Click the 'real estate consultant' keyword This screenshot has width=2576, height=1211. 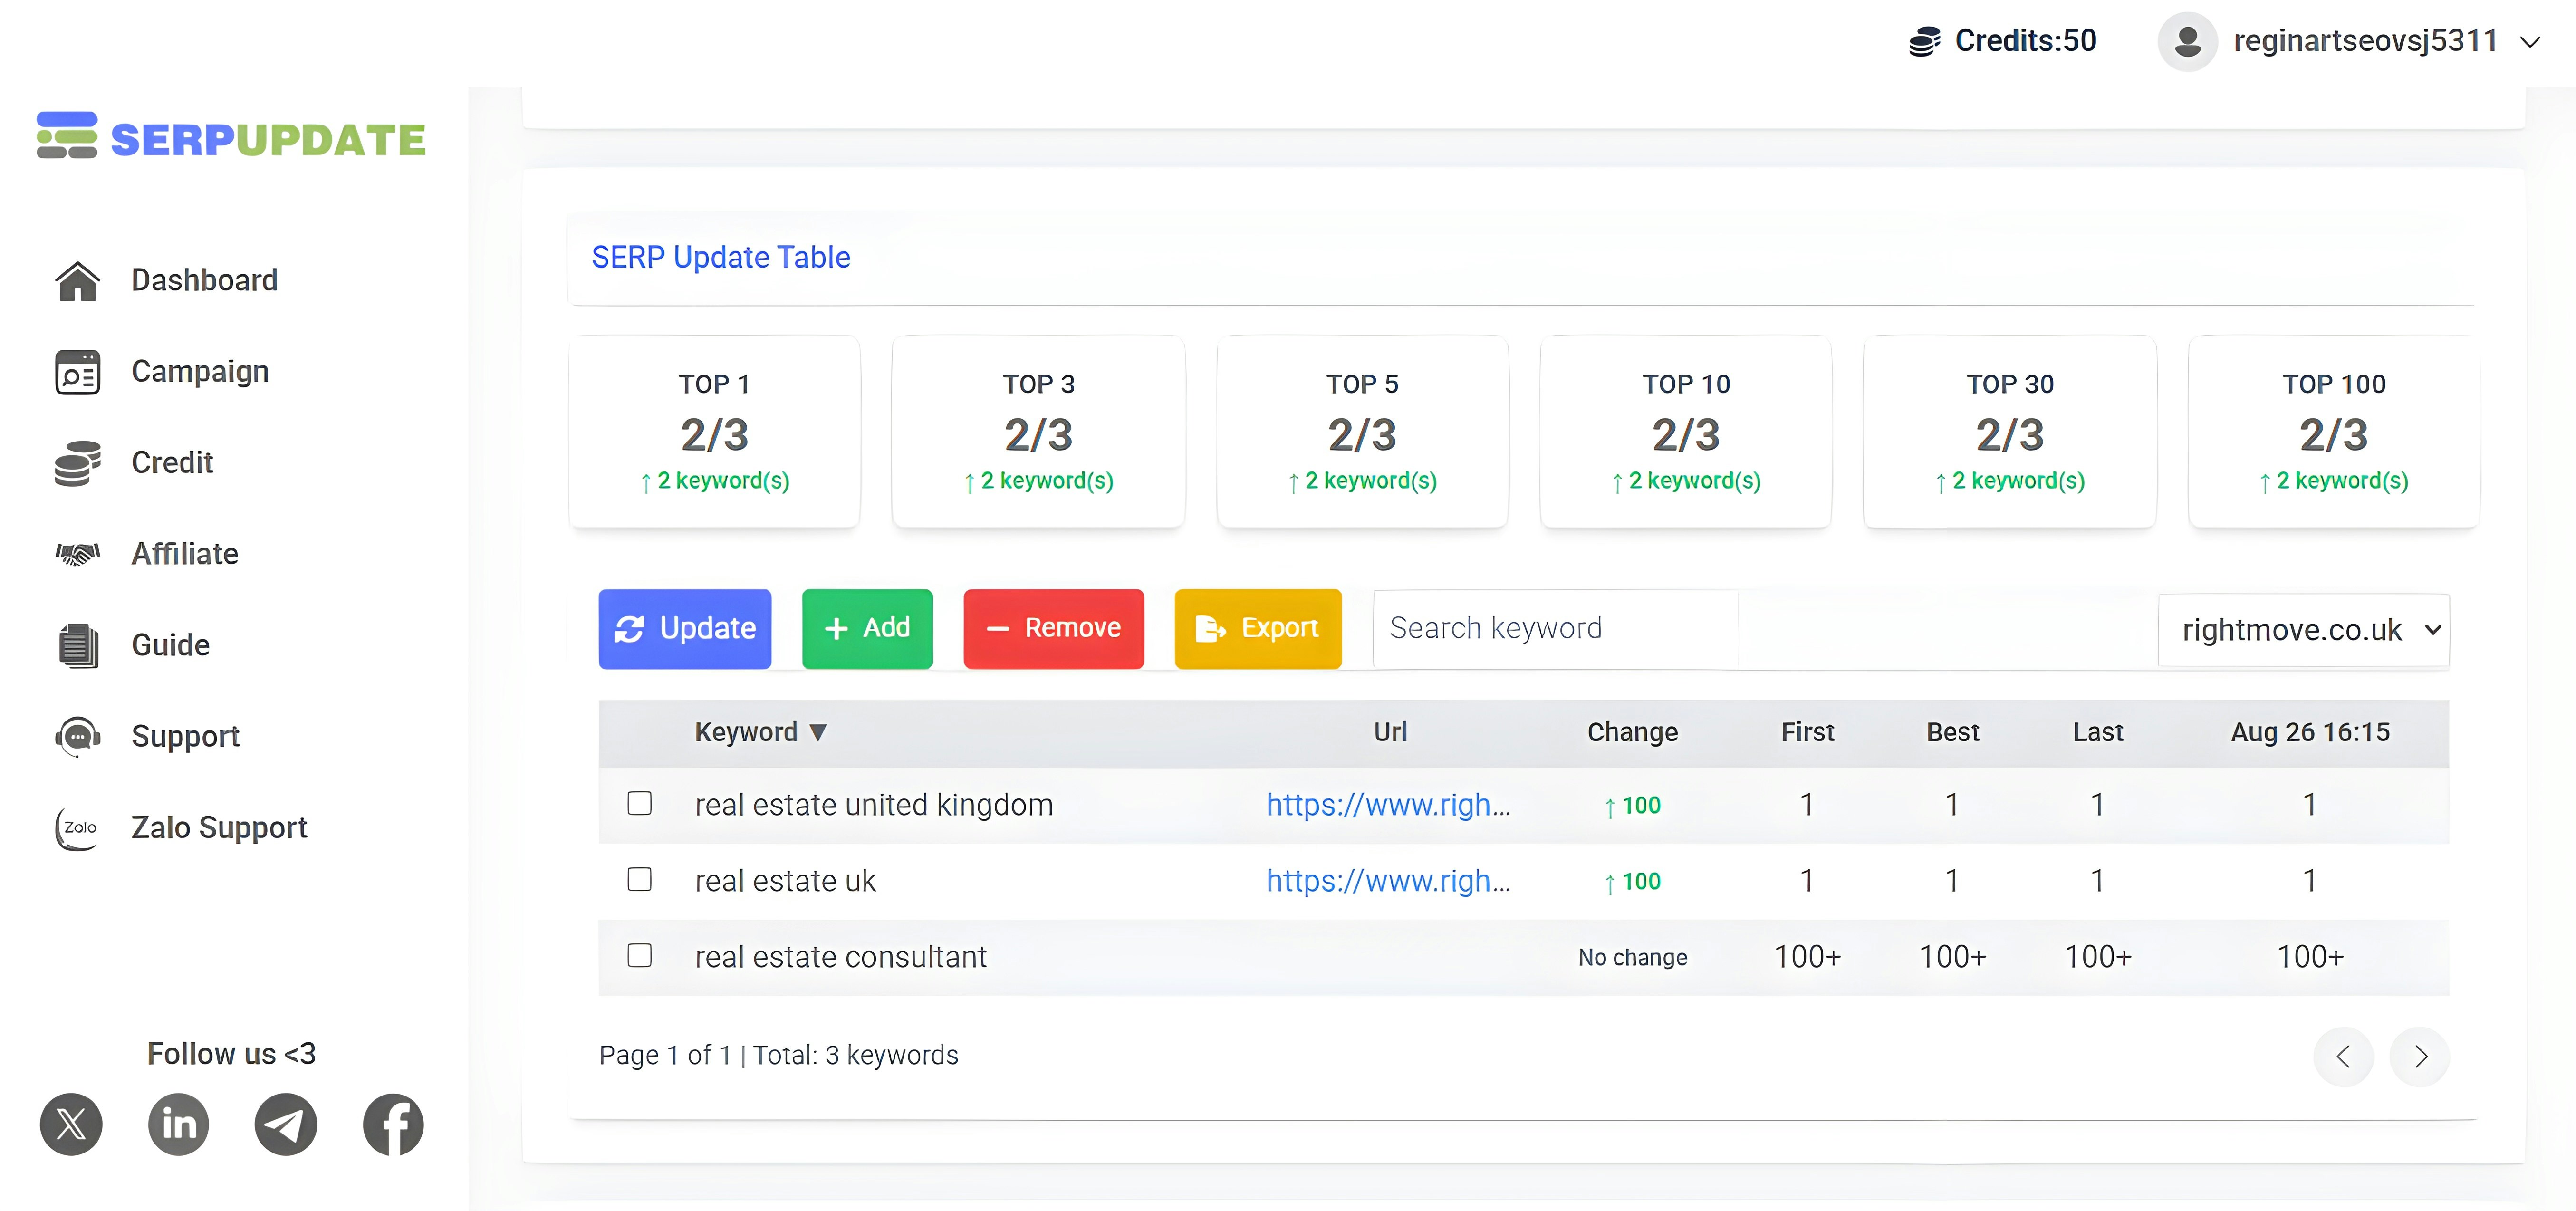[841, 957]
